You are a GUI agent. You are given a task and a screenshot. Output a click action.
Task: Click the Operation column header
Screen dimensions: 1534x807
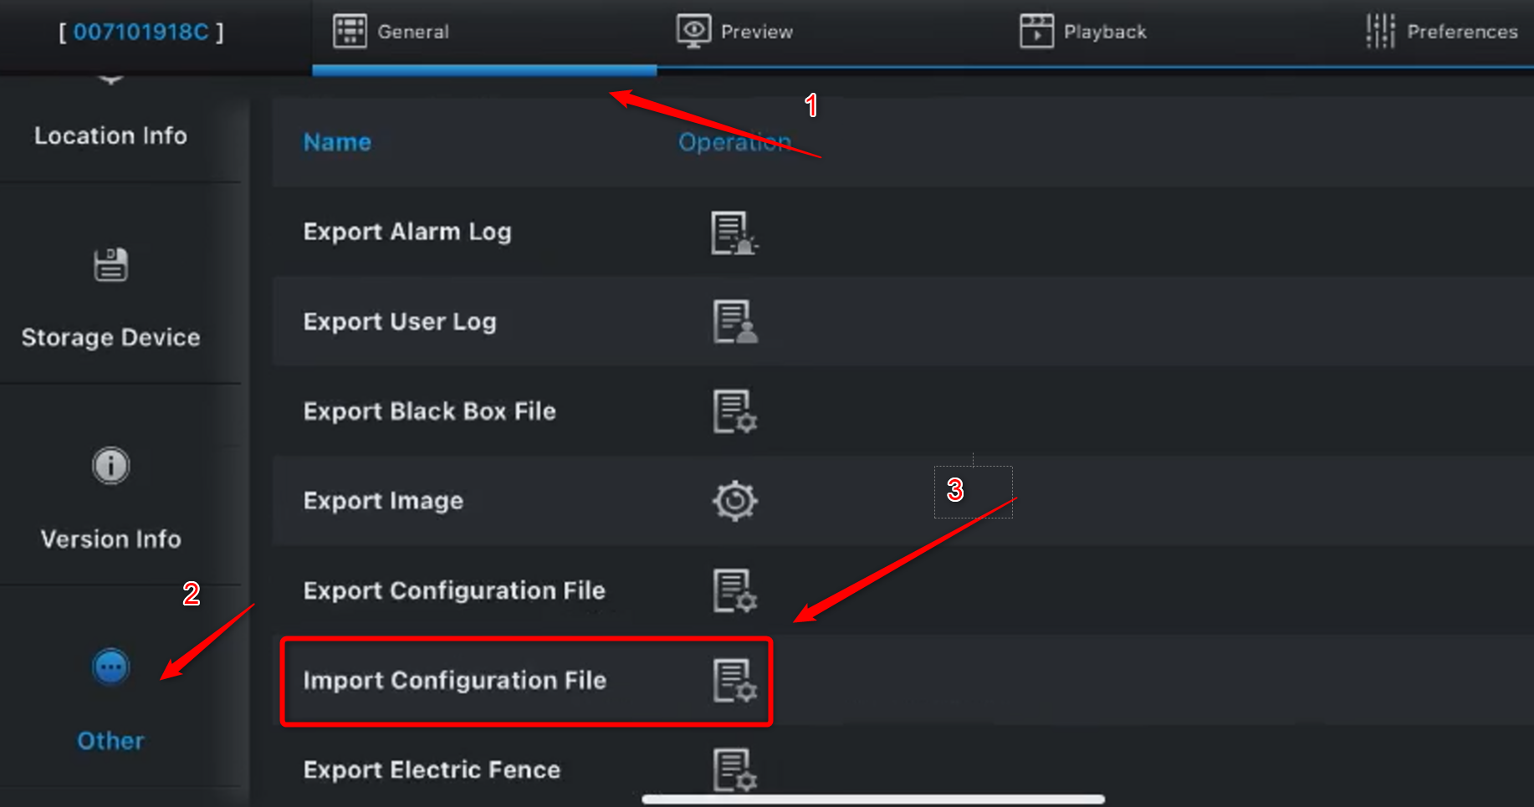click(734, 142)
